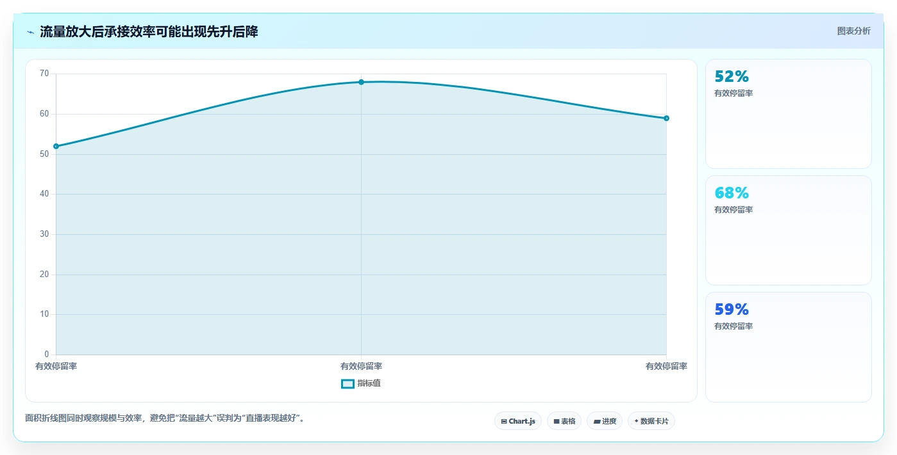Viewport: 897px width, 455px height.
Task: Click the first x-axis label 有效停留率
Action: (x=56, y=366)
